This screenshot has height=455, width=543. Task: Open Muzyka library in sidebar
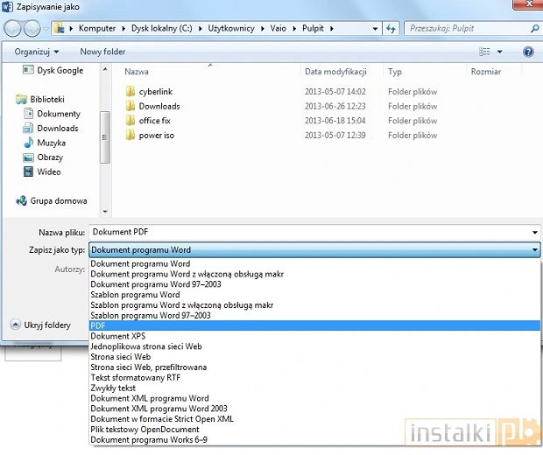51,143
